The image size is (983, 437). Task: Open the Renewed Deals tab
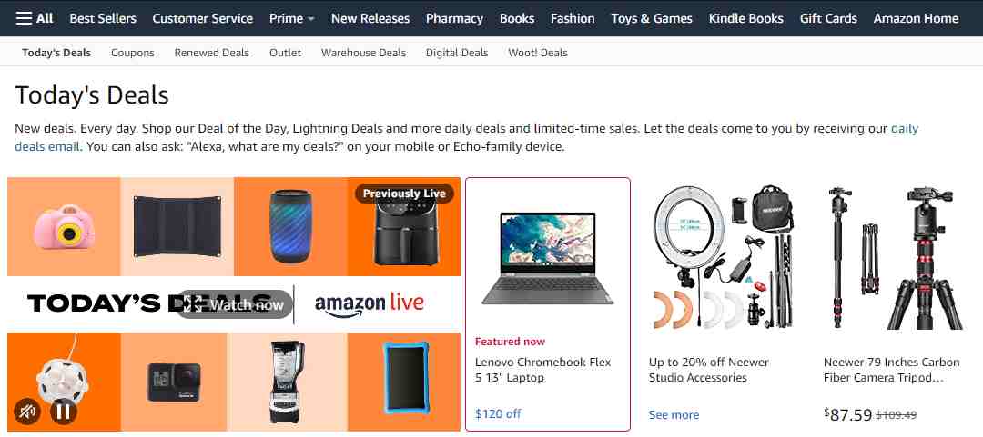(212, 53)
